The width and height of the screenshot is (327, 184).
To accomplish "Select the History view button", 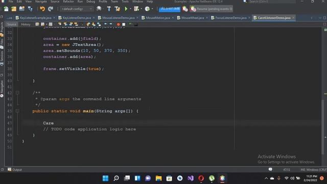I will [x=26, y=25].
